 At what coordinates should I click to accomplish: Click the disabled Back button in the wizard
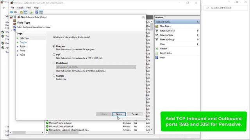pos(104,114)
